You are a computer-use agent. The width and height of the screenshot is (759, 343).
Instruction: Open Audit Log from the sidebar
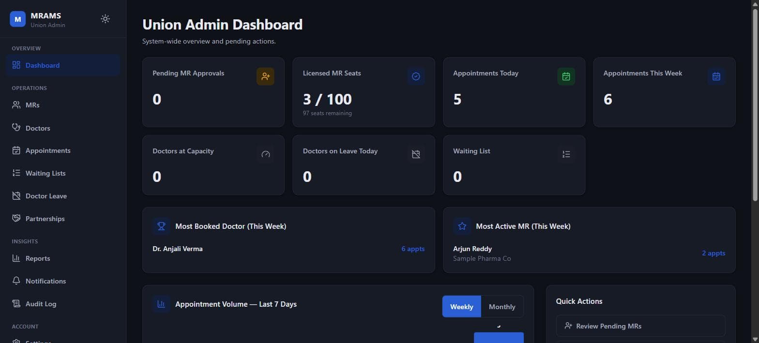pos(63,304)
